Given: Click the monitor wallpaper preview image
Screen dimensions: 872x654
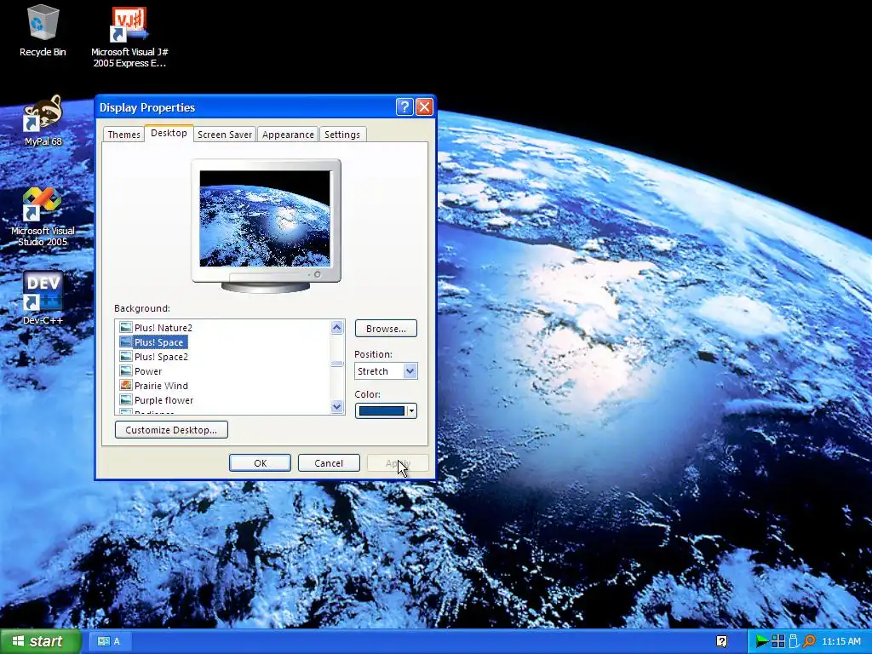Looking at the screenshot, I should pos(265,219).
